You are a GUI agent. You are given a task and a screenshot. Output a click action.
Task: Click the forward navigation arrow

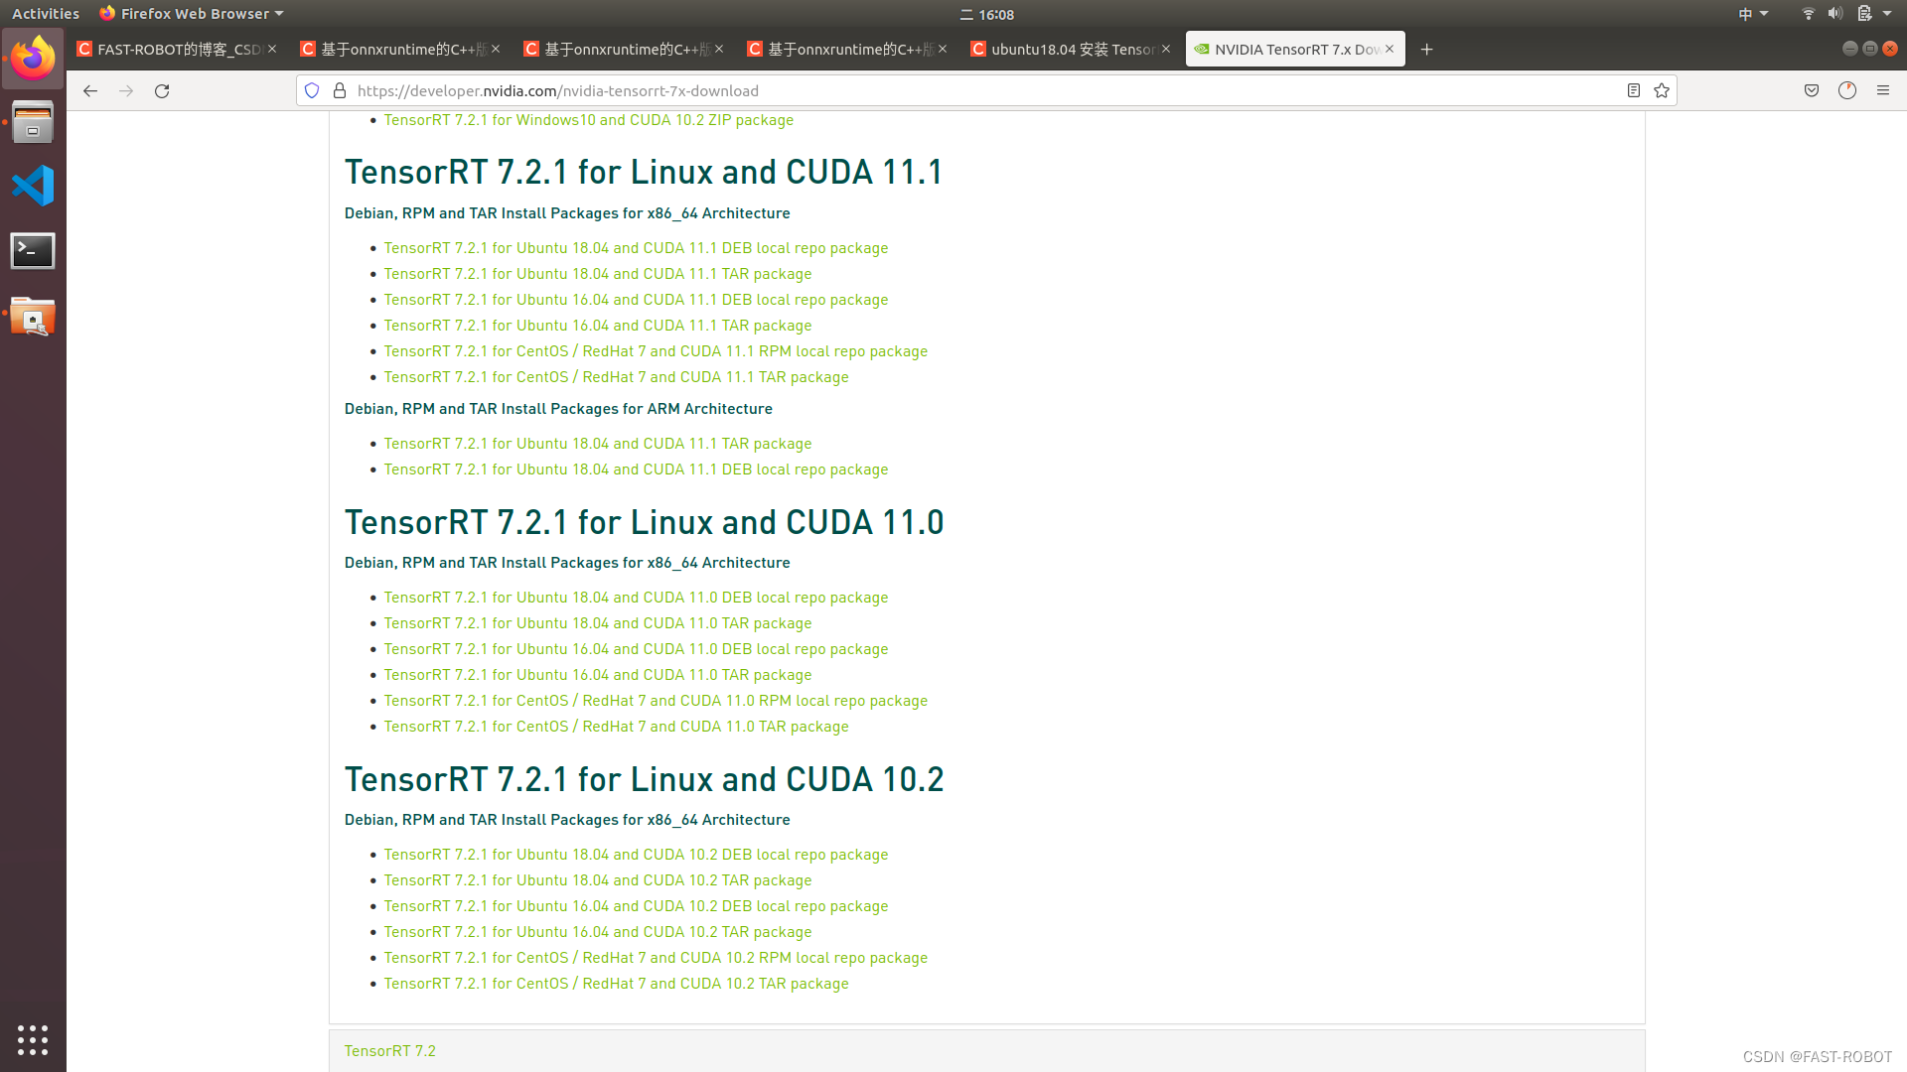126,90
